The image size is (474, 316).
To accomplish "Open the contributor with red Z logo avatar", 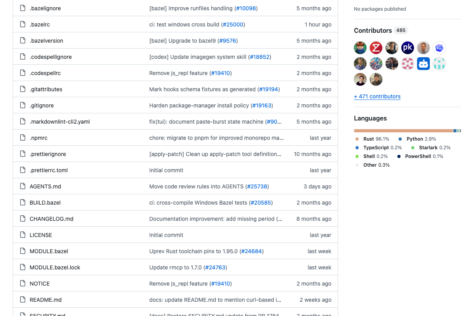I will pyautogui.click(x=376, y=48).
